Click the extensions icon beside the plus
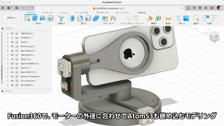This screenshot has width=224, height=126. [194, 8]
